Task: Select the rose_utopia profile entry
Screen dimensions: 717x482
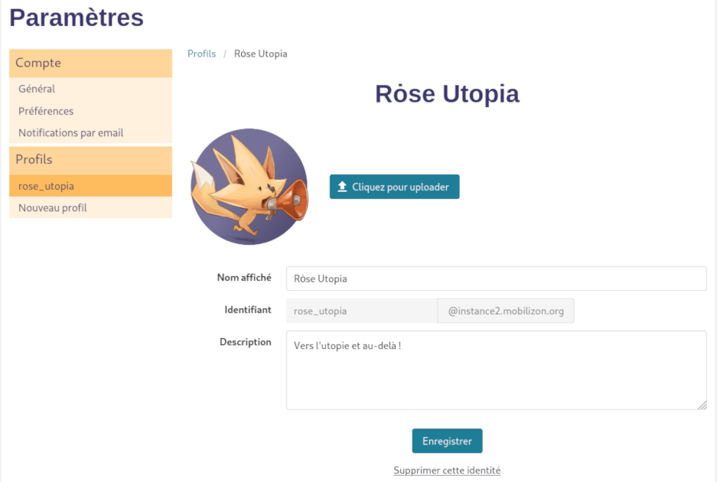Action: pos(47,186)
